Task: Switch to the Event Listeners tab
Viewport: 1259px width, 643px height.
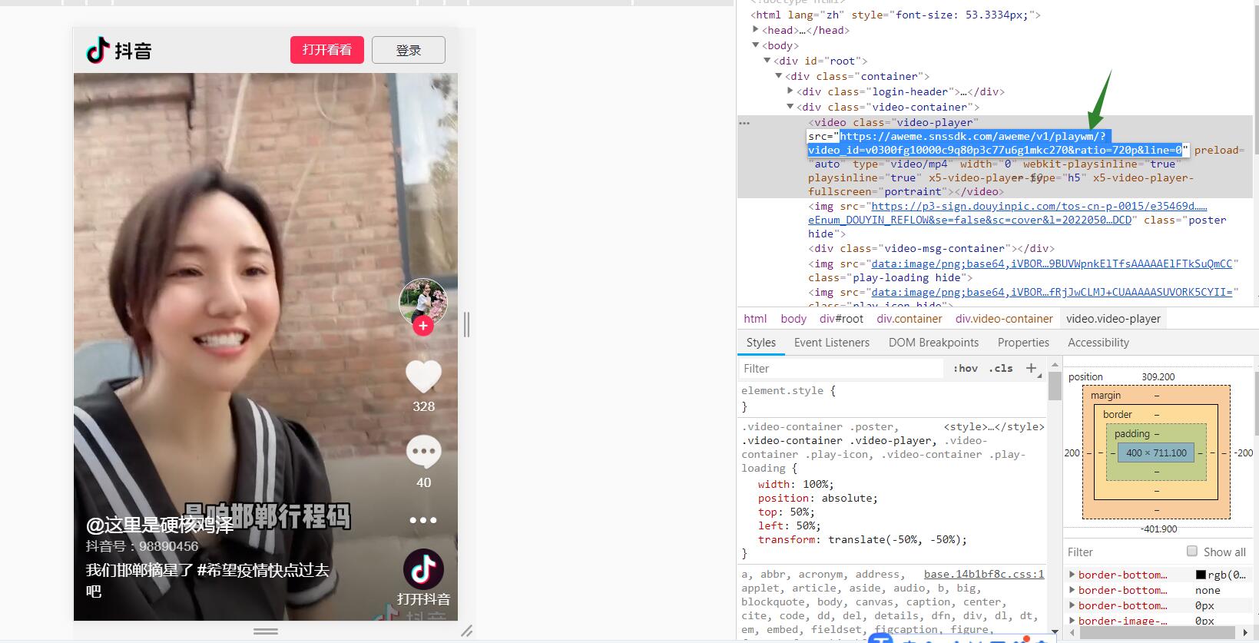Action: pyautogui.click(x=831, y=343)
